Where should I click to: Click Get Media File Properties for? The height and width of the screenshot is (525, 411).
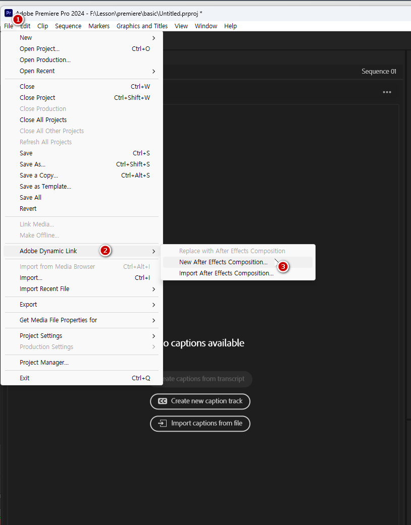[58, 320]
